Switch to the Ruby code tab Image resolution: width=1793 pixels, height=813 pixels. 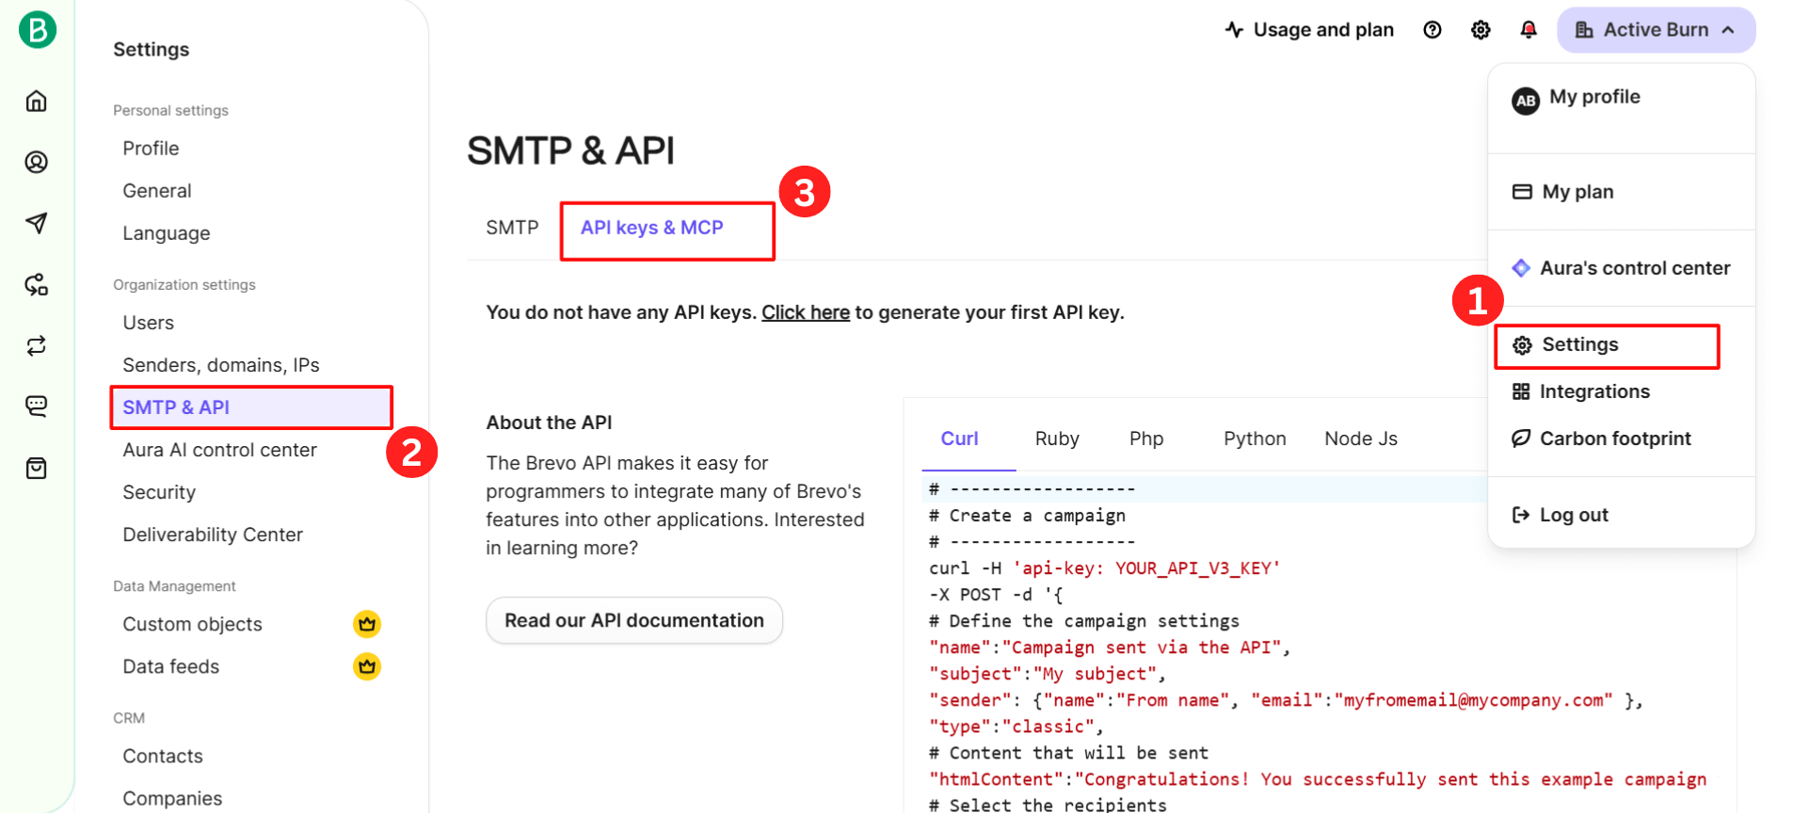(x=1057, y=438)
